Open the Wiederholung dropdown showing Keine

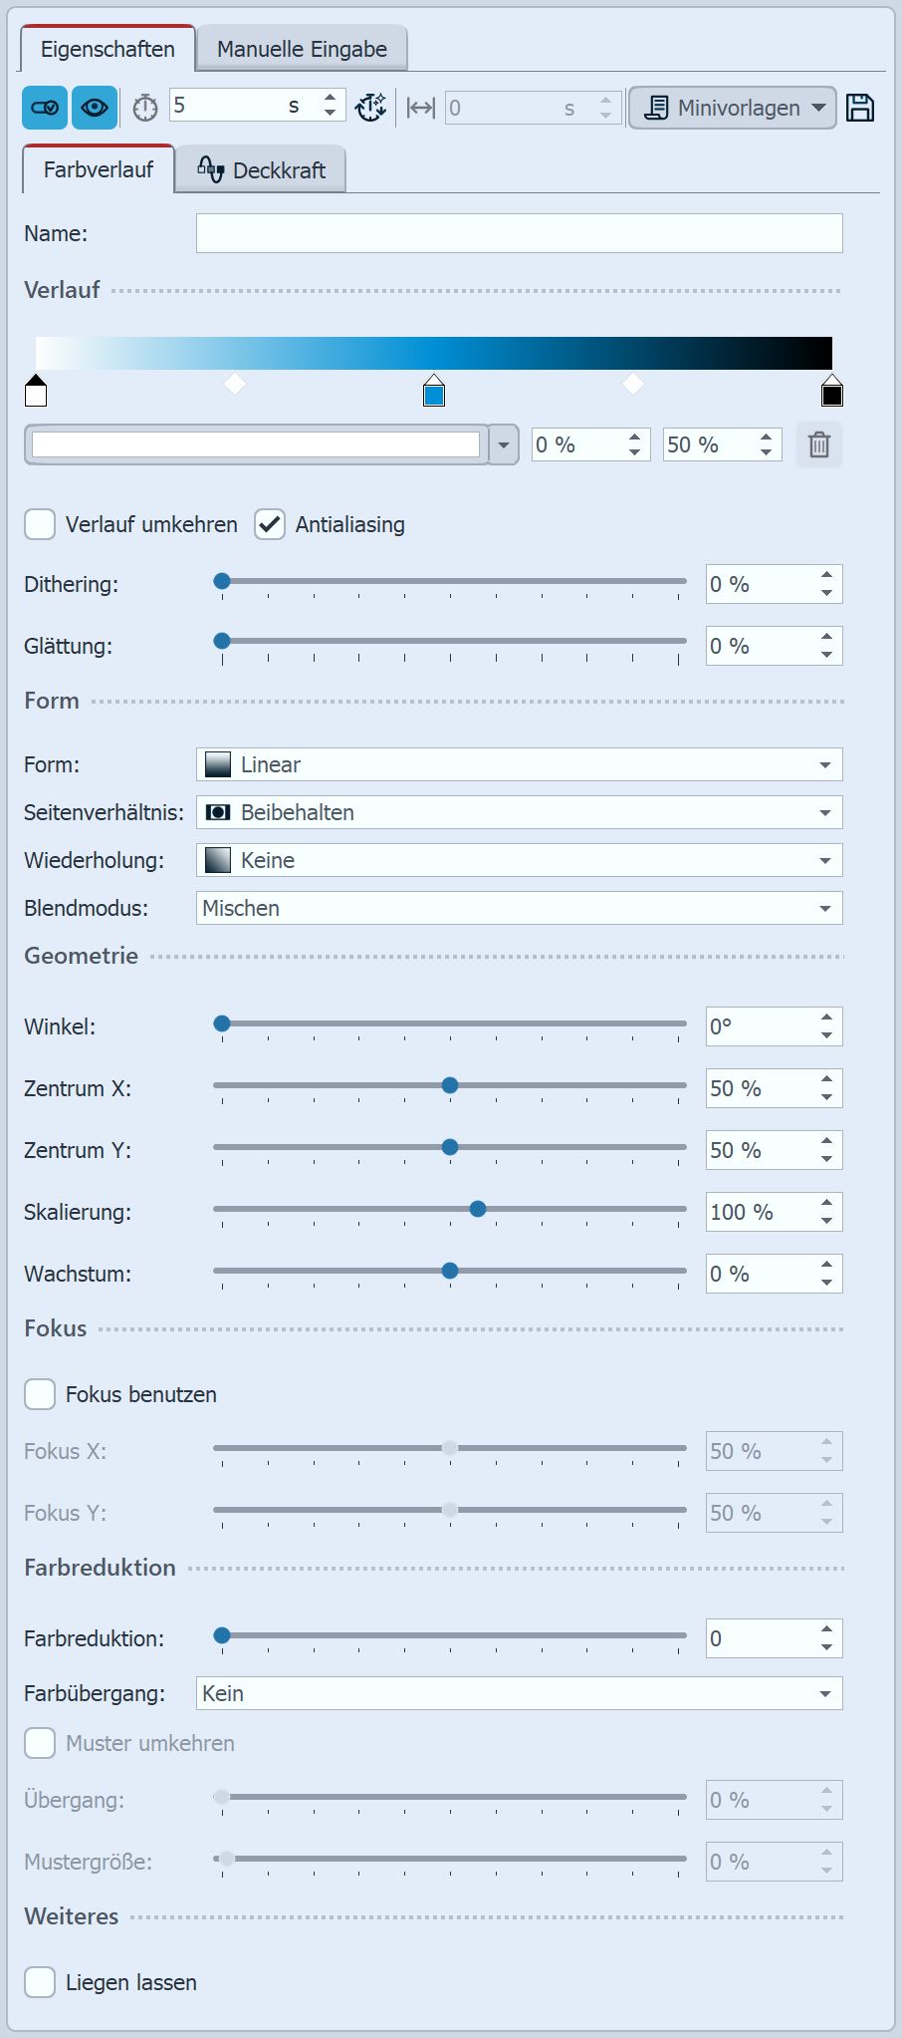click(519, 860)
